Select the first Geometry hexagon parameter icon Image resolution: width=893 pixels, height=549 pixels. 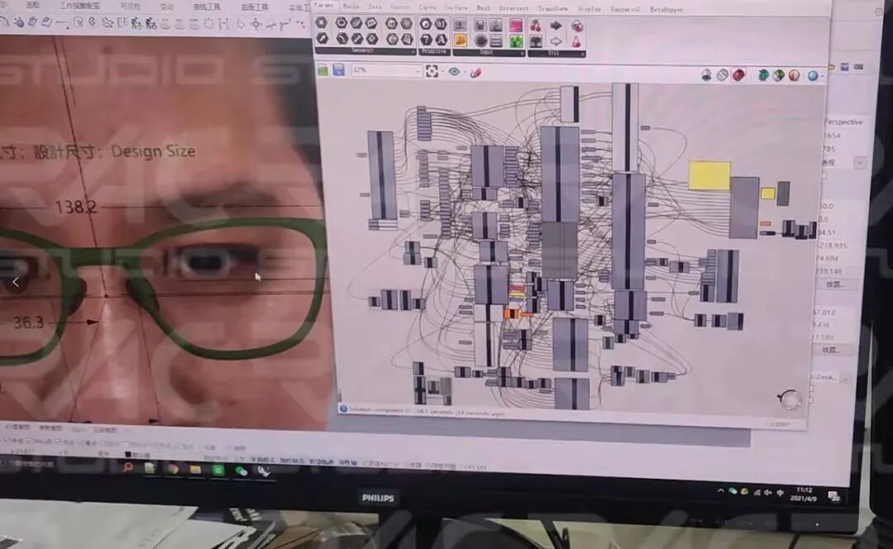click(321, 22)
